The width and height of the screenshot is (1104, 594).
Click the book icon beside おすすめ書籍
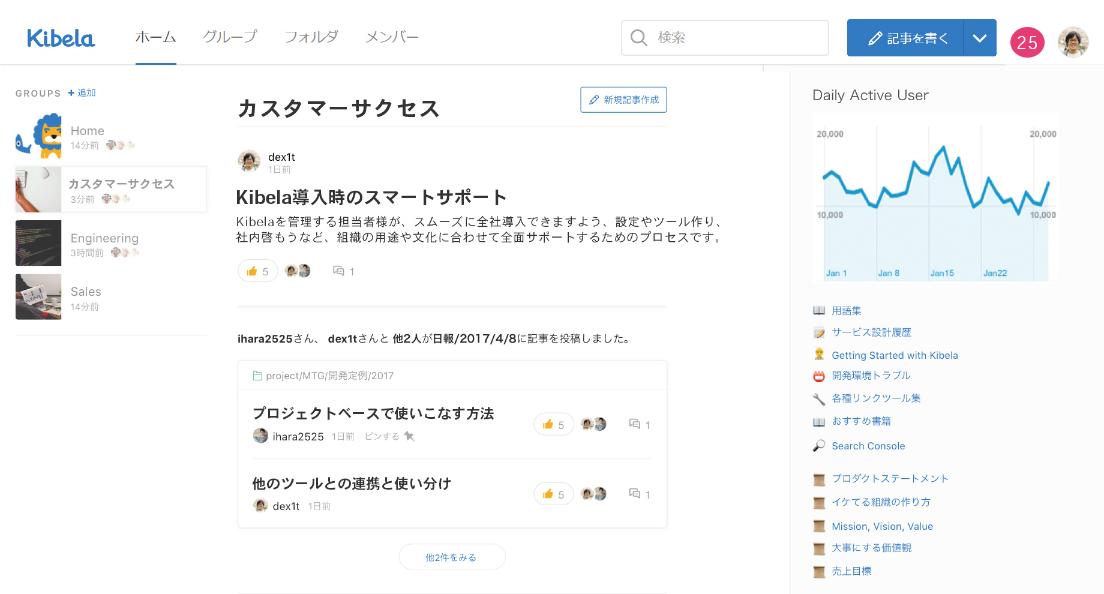tap(819, 422)
